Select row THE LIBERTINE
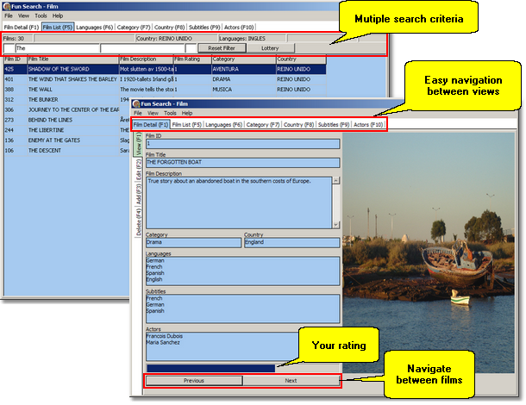 click(67, 130)
